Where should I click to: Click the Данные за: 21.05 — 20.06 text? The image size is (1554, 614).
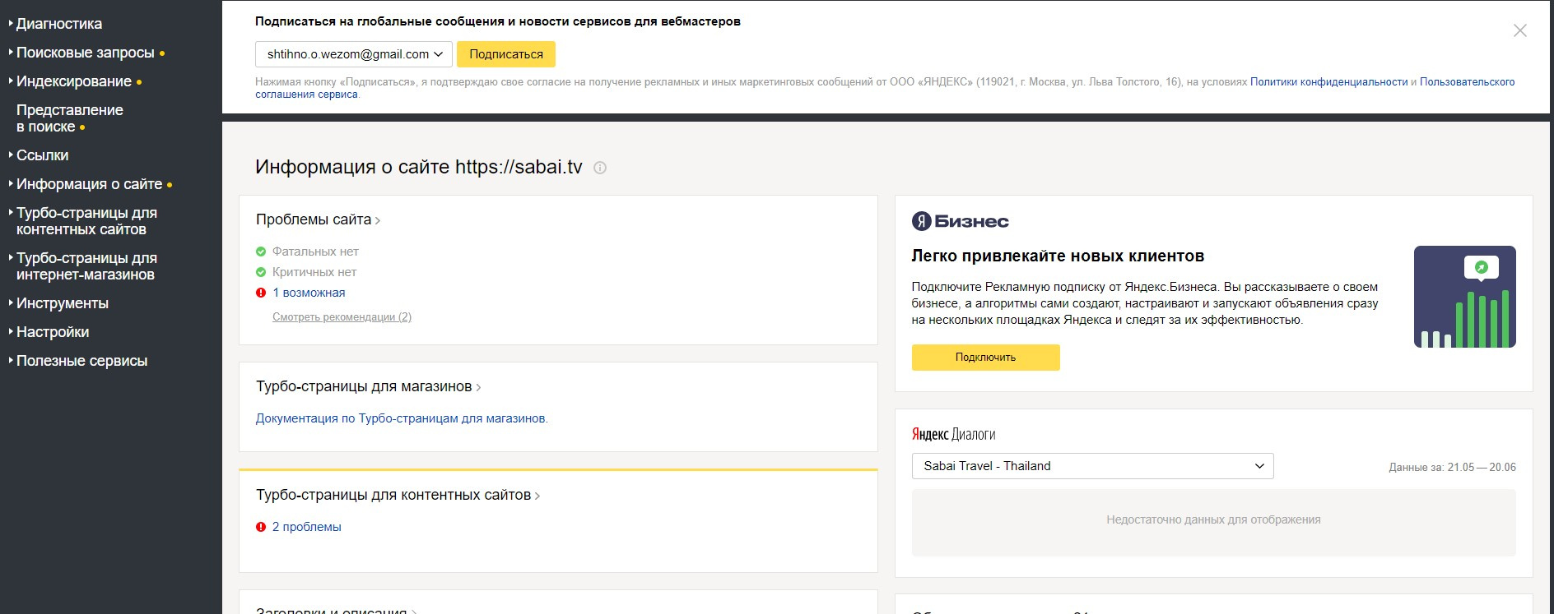pyautogui.click(x=1452, y=467)
